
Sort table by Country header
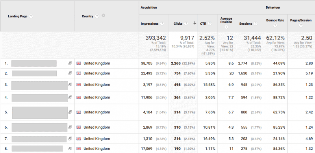(x=87, y=16)
